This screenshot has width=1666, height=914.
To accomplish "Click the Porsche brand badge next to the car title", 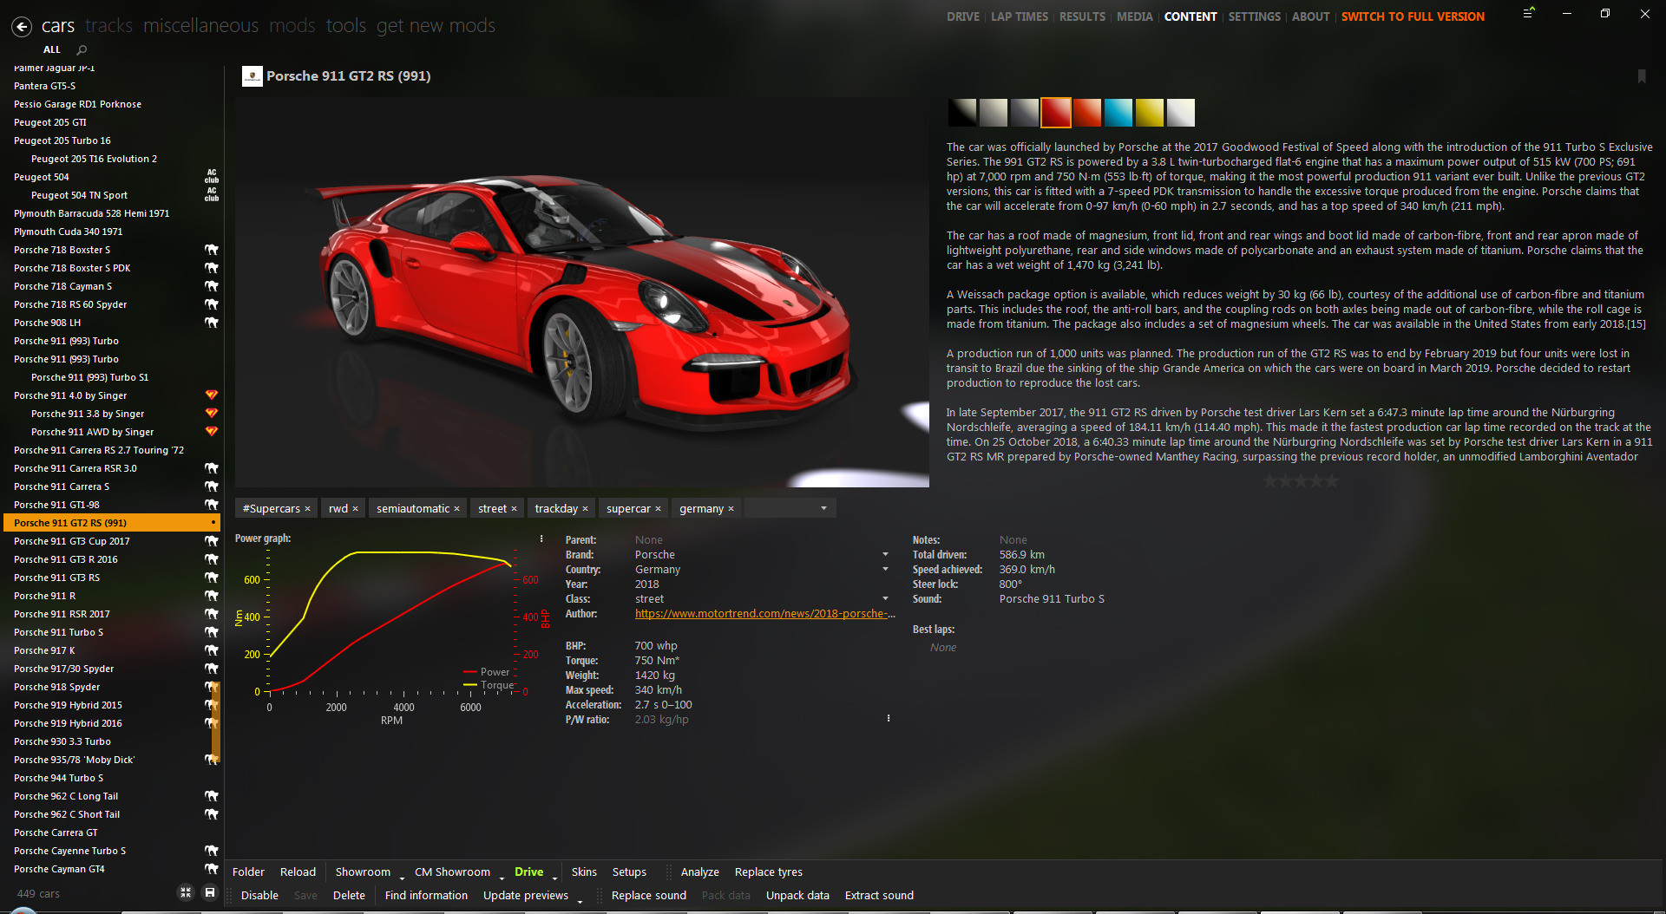I will coord(252,76).
